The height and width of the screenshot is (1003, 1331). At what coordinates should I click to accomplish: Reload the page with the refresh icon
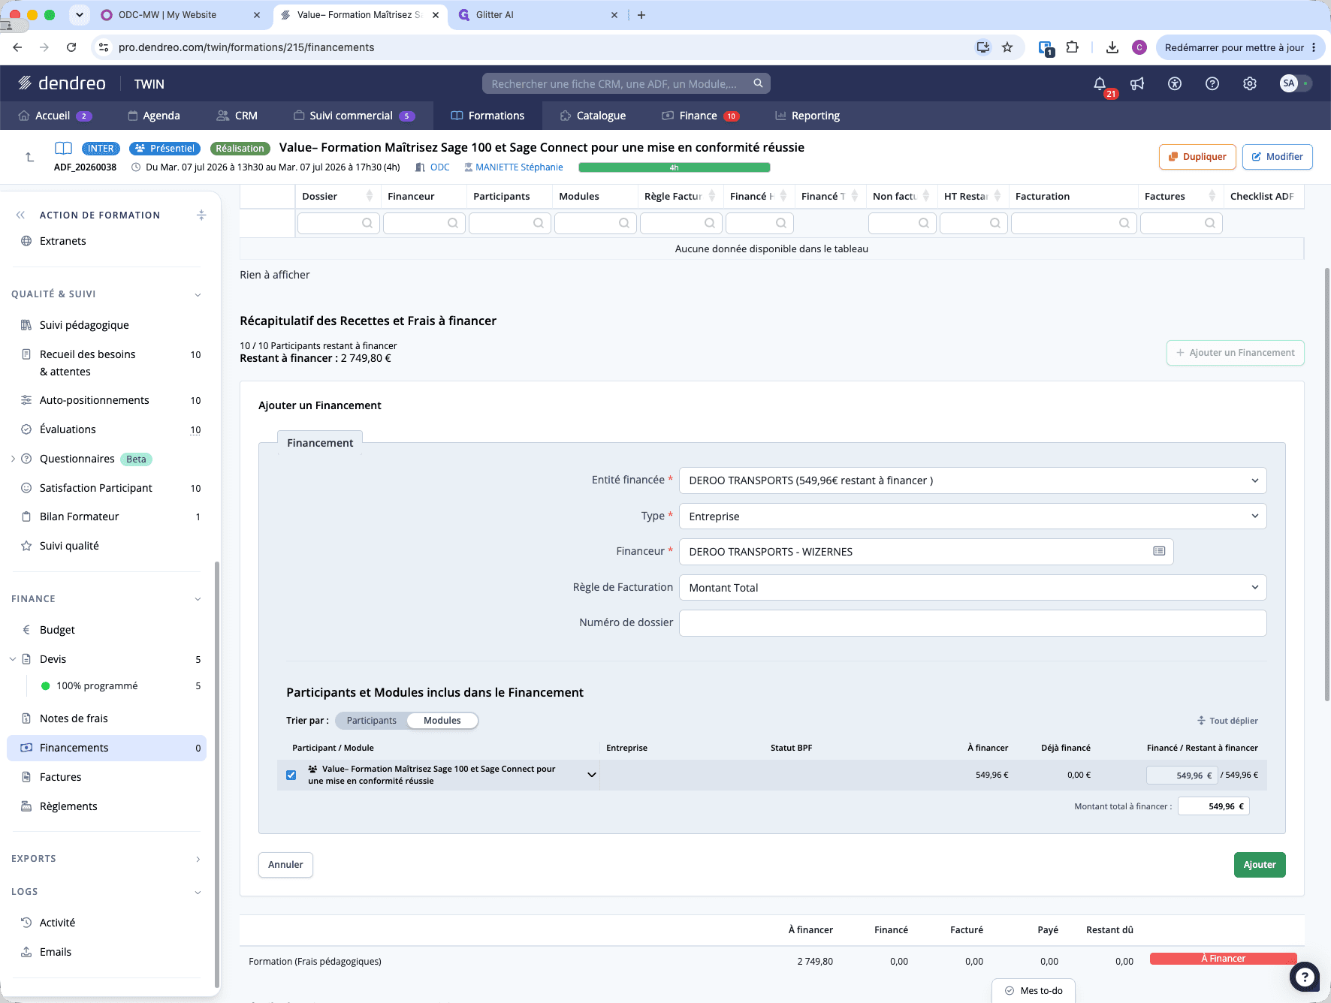click(x=71, y=47)
